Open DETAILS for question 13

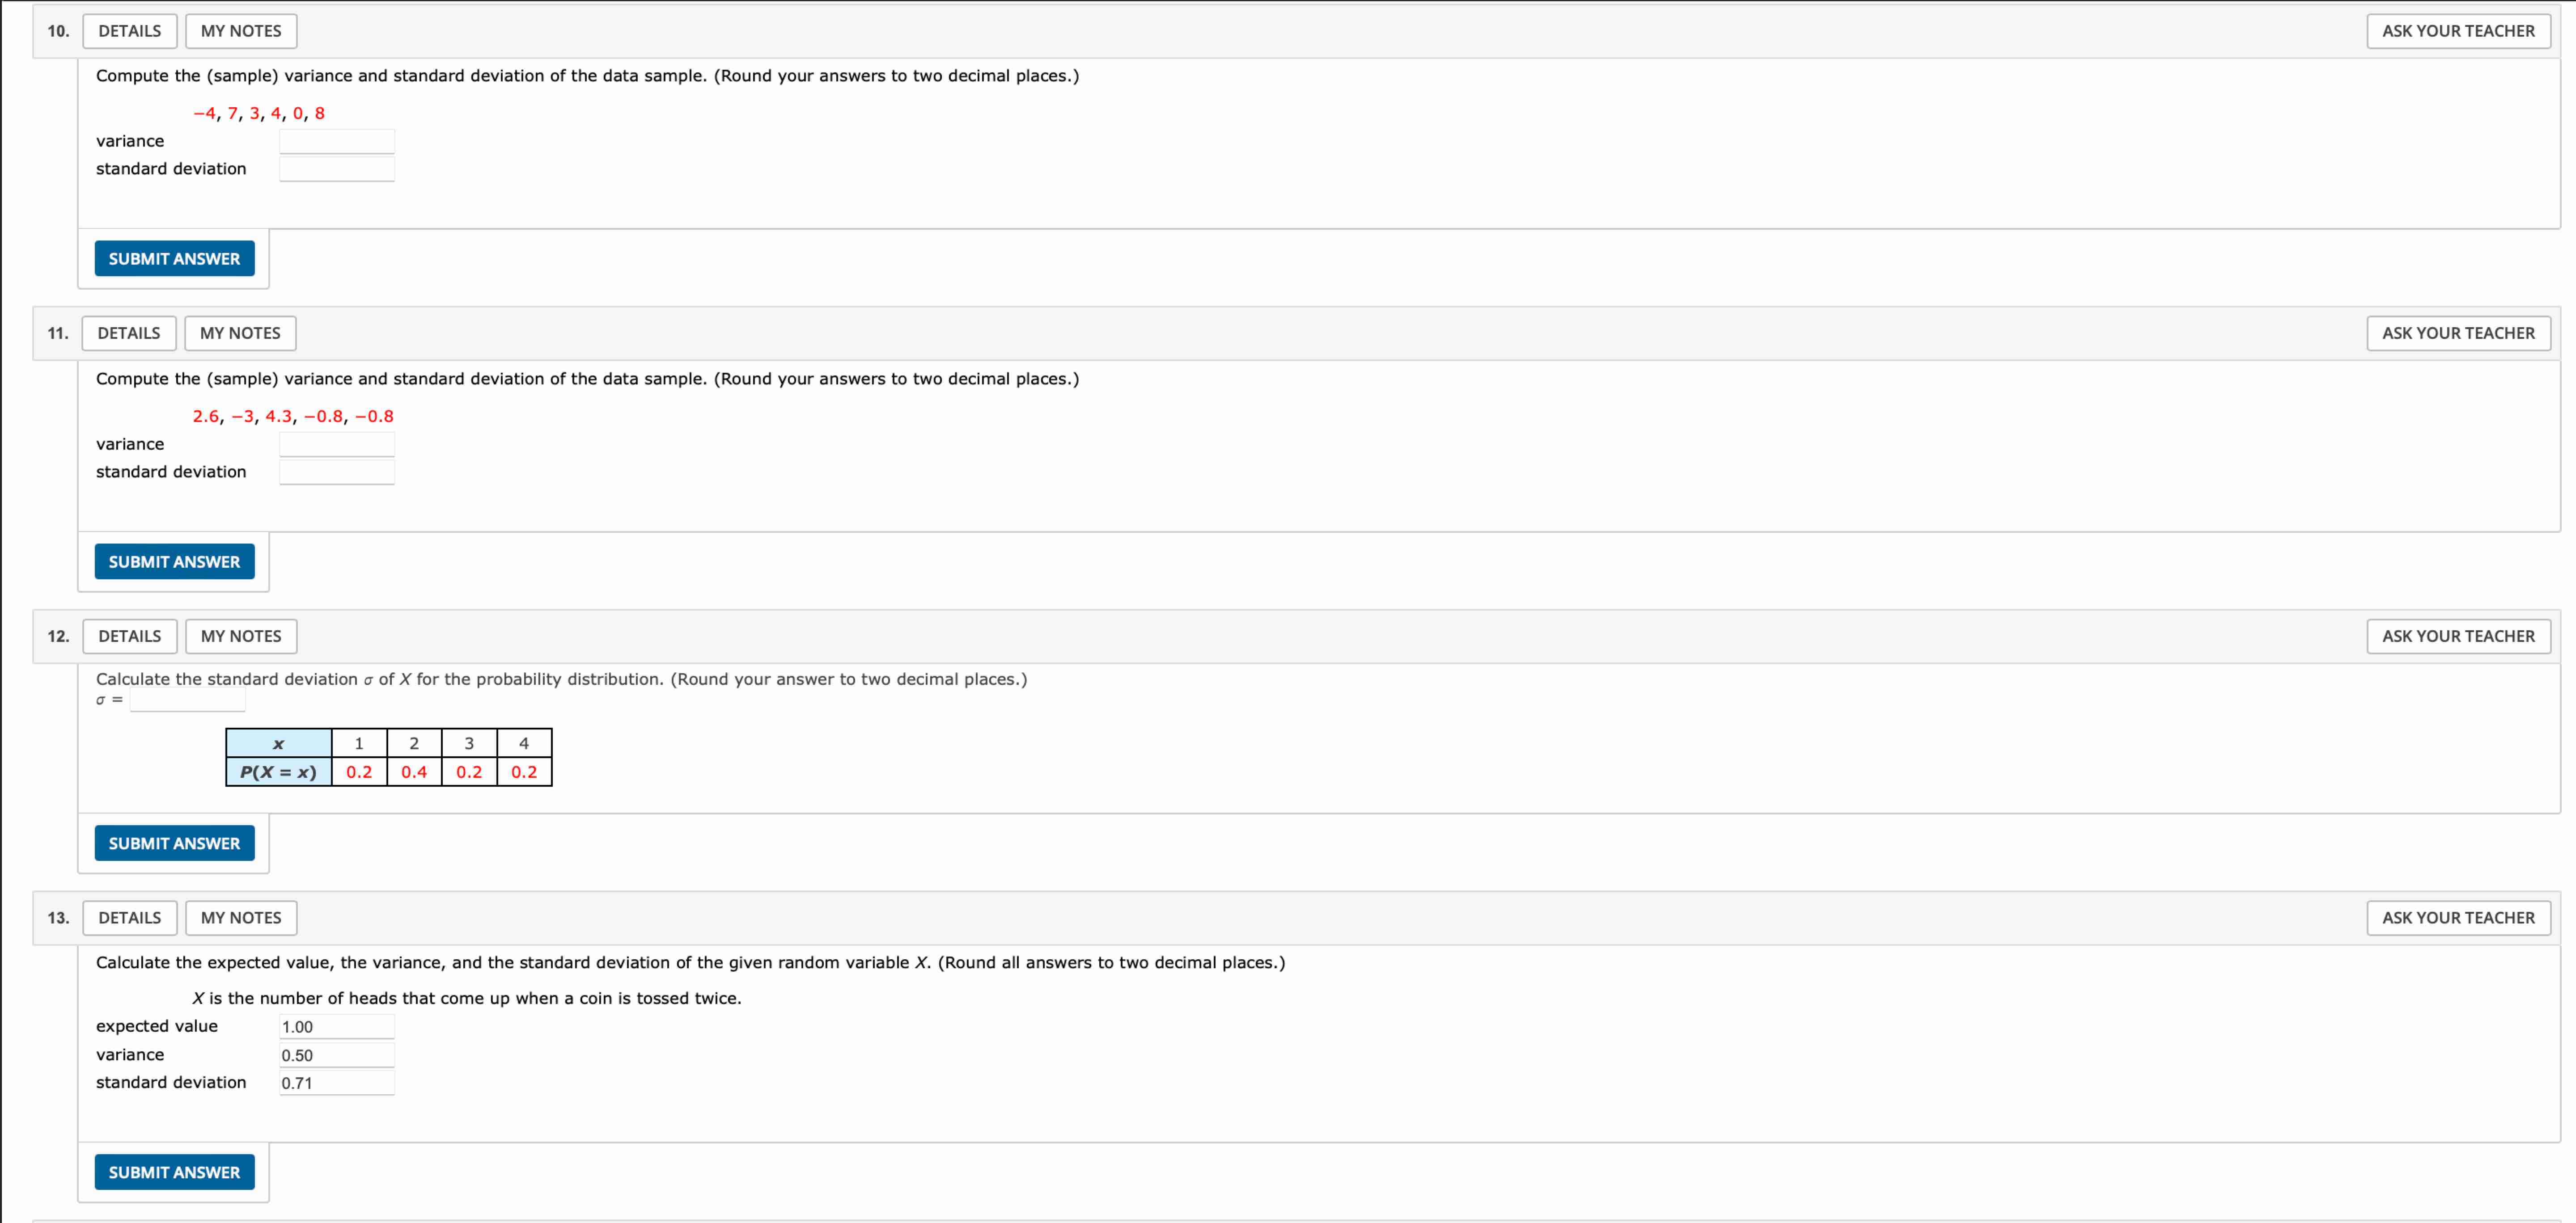point(129,917)
